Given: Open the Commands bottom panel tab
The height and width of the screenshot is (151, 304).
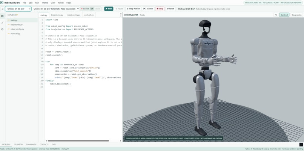Looking at the screenshot, I should click(31, 145).
